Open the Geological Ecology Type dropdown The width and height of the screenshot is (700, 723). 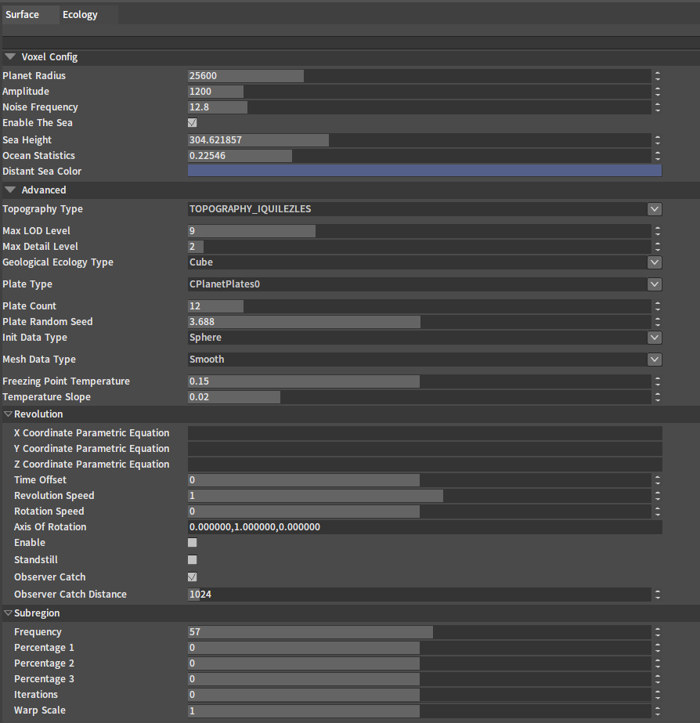(x=655, y=262)
